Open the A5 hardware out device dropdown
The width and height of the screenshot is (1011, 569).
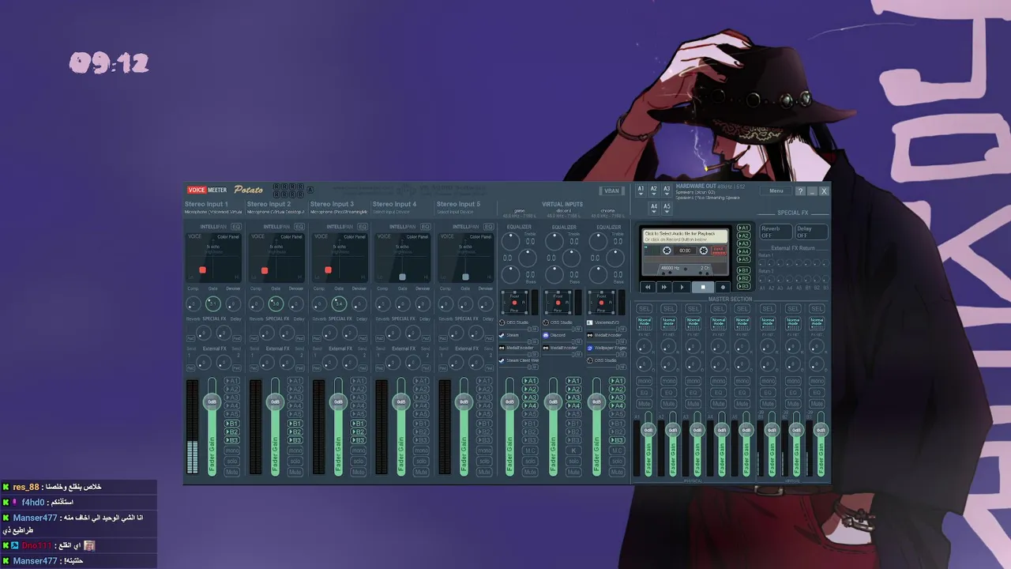666,208
